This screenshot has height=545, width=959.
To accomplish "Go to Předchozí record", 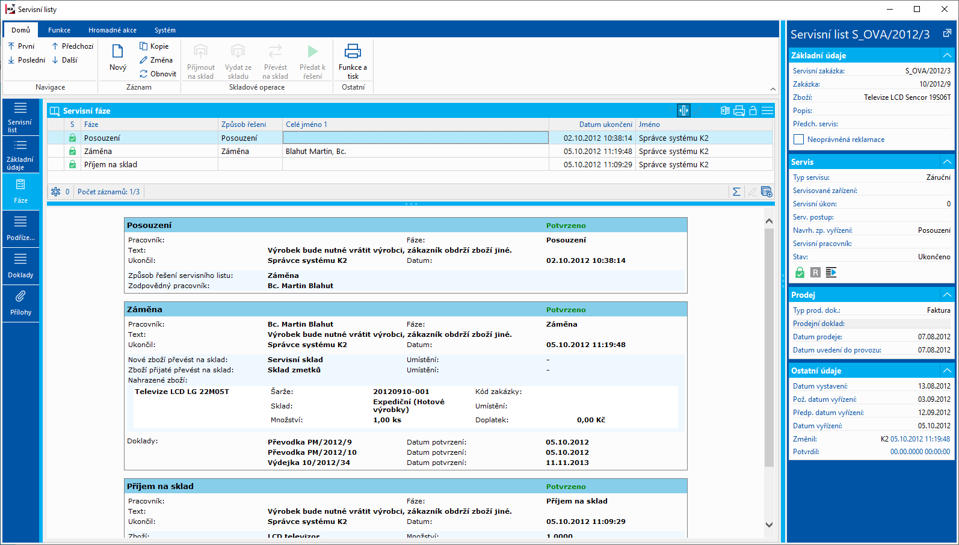I will click(x=72, y=46).
